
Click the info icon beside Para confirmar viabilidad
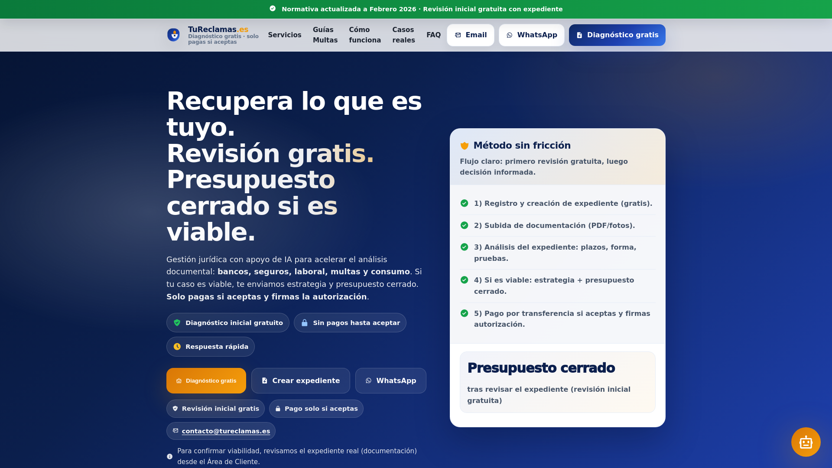[170, 456]
